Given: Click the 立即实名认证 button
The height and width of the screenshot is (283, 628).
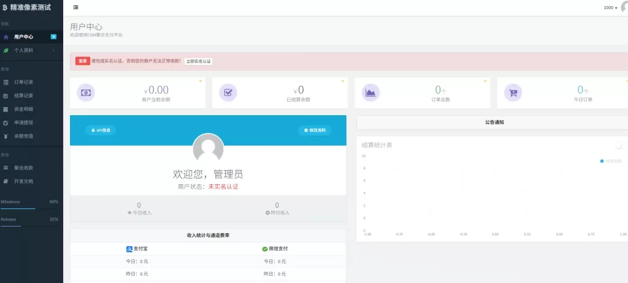Looking at the screenshot, I should [x=199, y=61].
